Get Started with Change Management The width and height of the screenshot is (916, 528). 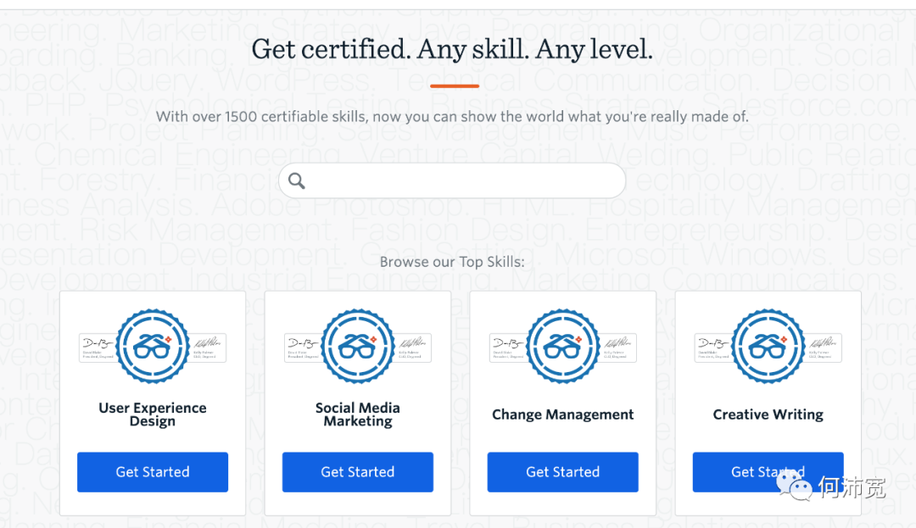click(x=562, y=472)
